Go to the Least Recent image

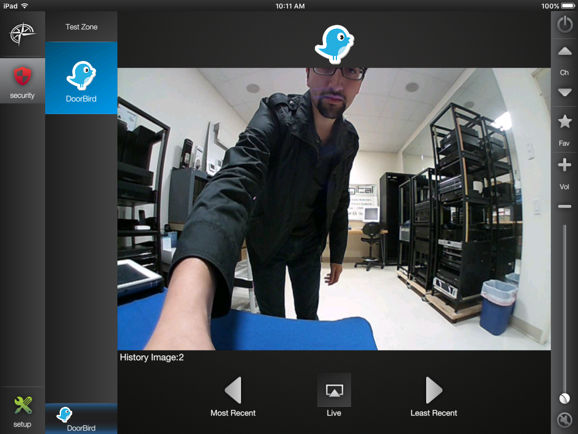(x=433, y=396)
